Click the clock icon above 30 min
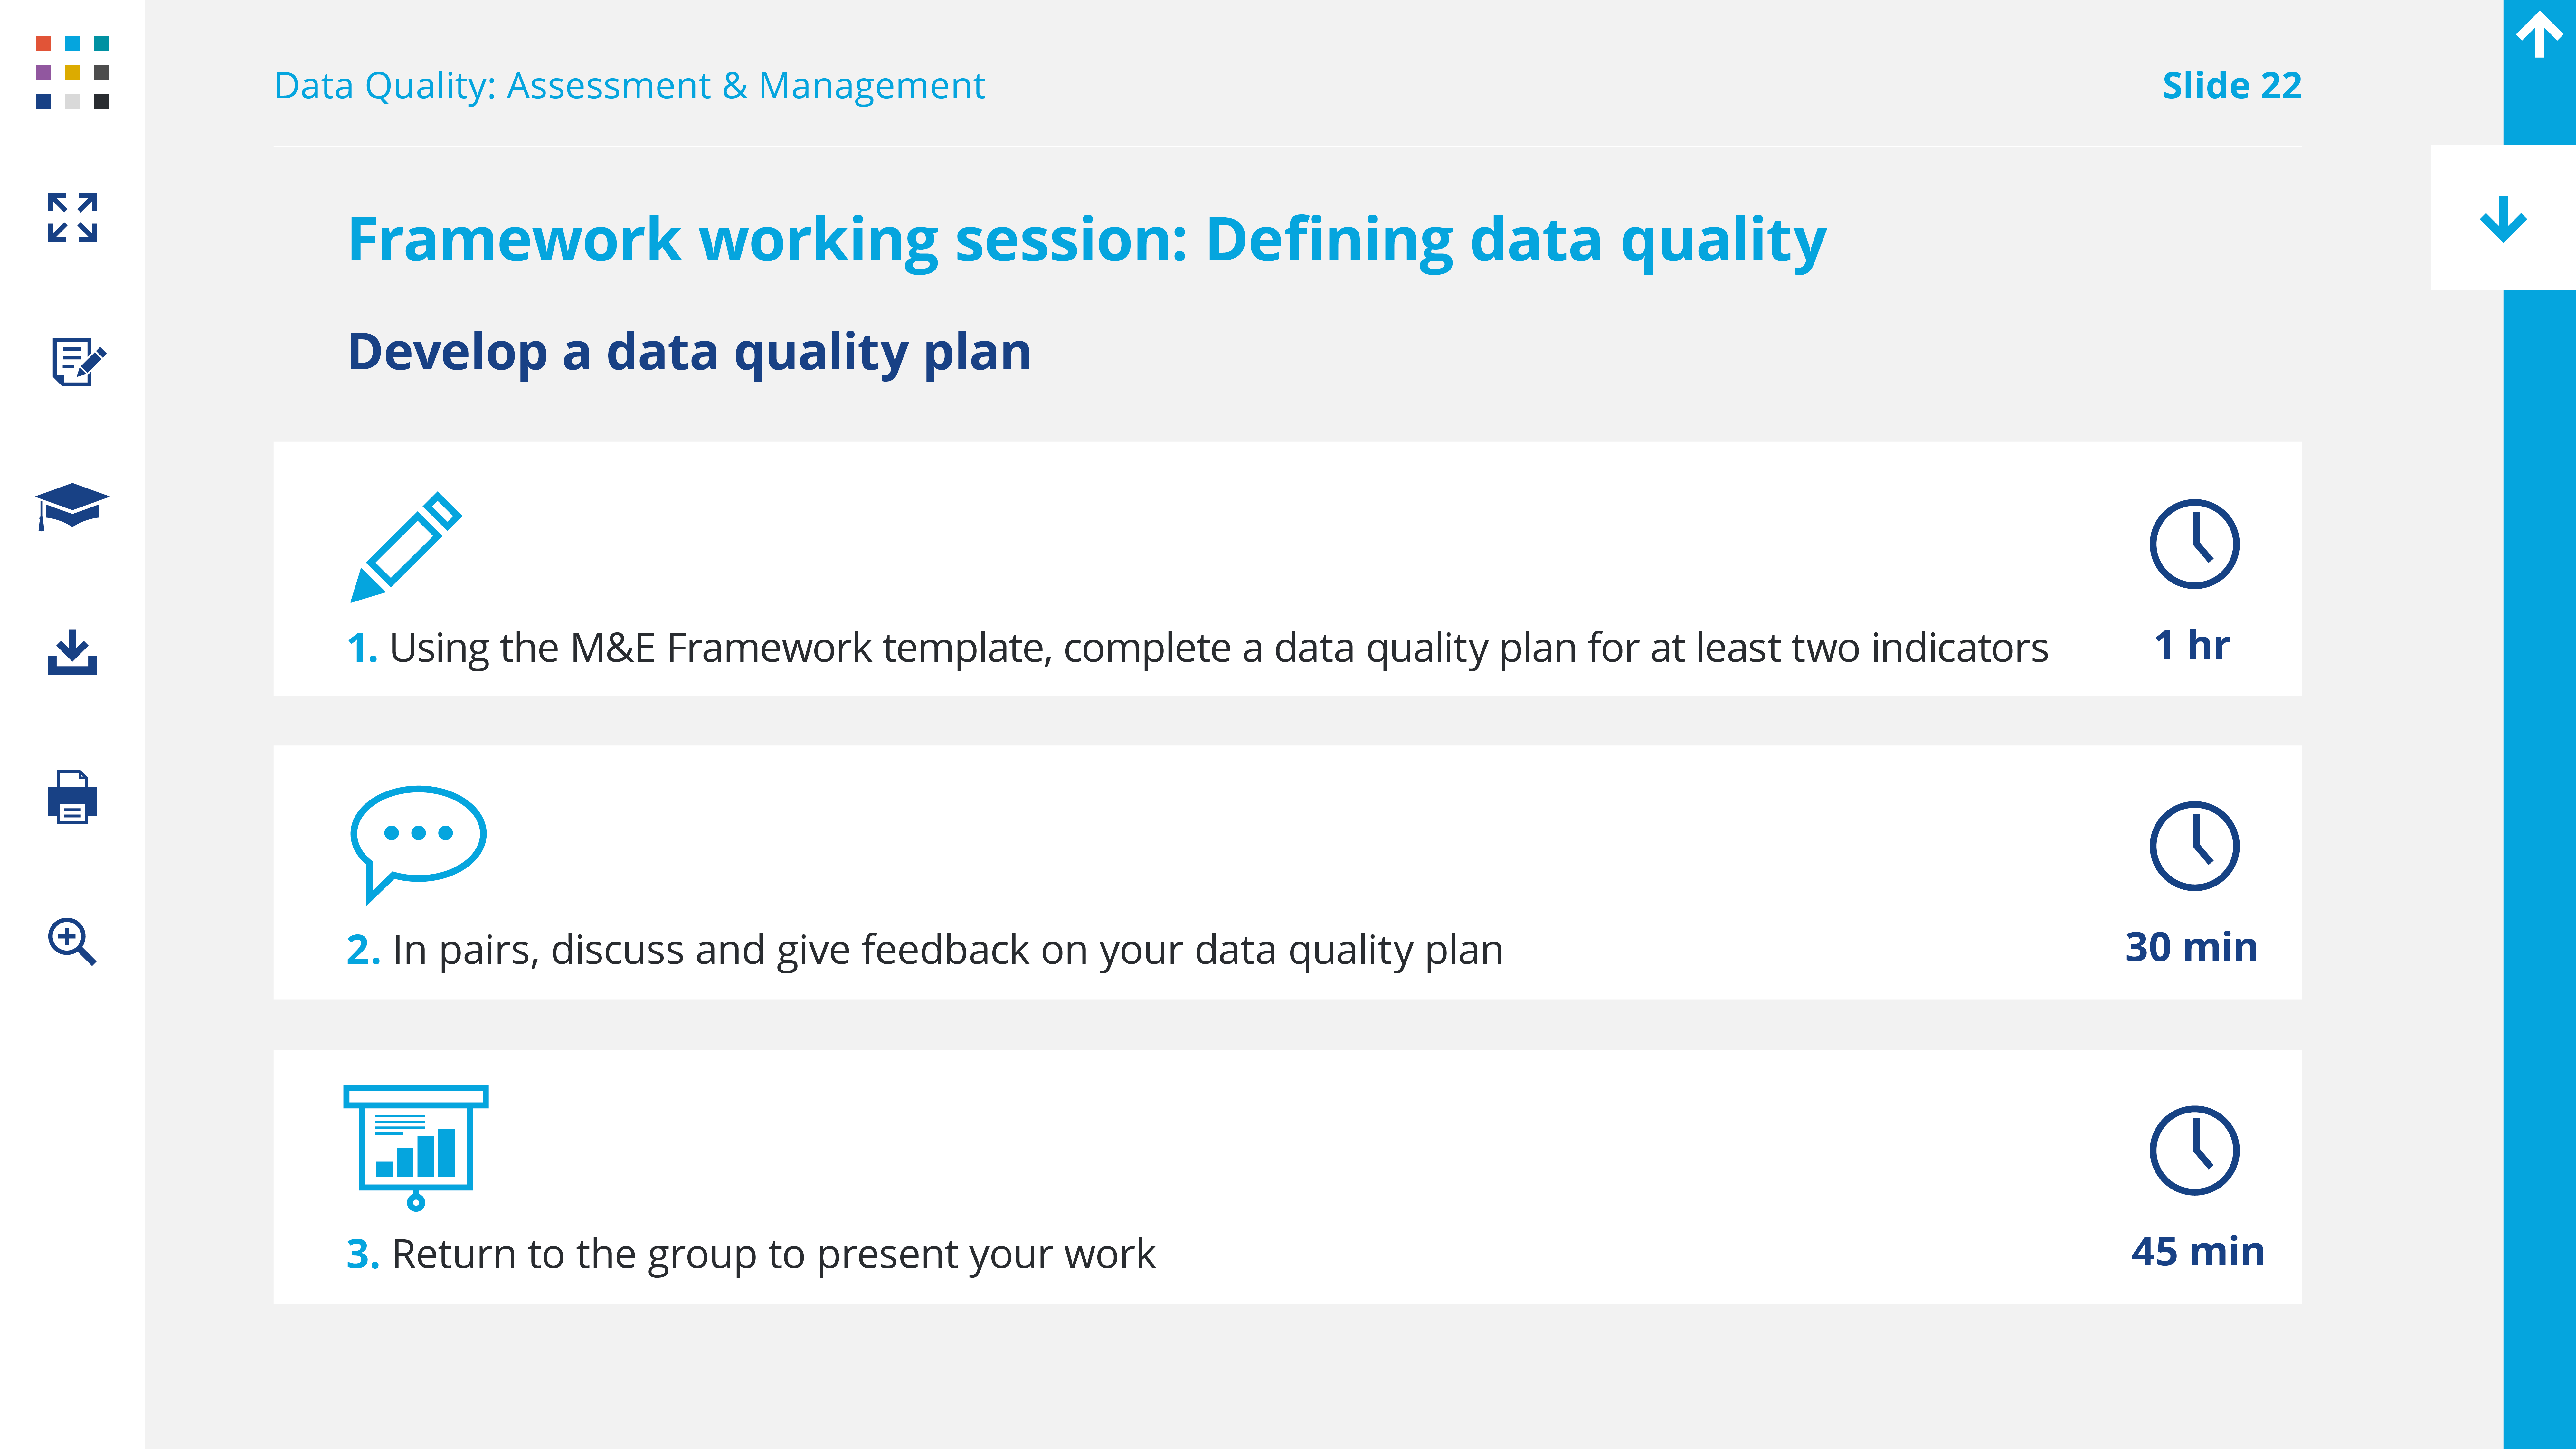This screenshot has height=1449, width=2576. pos(2194,846)
